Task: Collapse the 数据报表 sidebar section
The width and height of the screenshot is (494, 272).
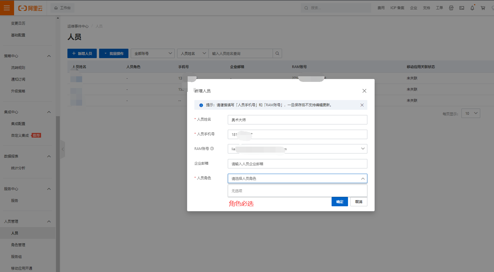Action: pyautogui.click(x=49, y=156)
